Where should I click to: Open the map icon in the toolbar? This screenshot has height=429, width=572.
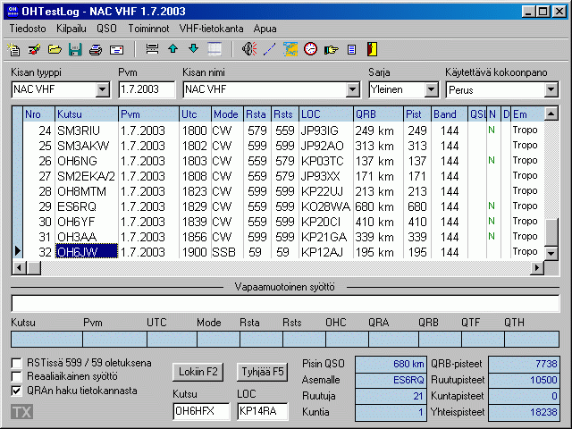[290, 49]
